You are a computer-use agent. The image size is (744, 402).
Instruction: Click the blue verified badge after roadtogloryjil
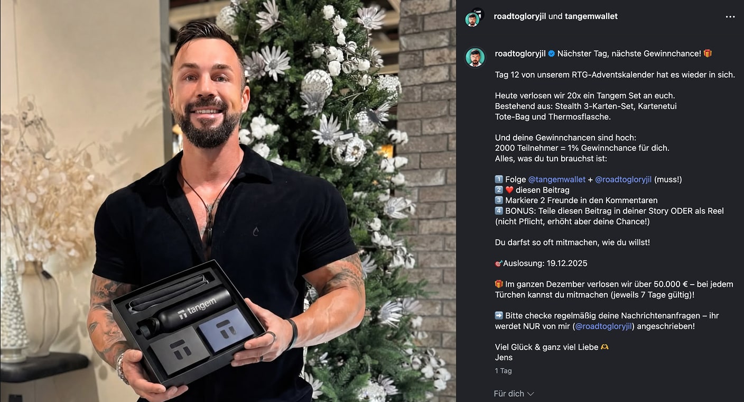pyautogui.click(x=551, y=53)
